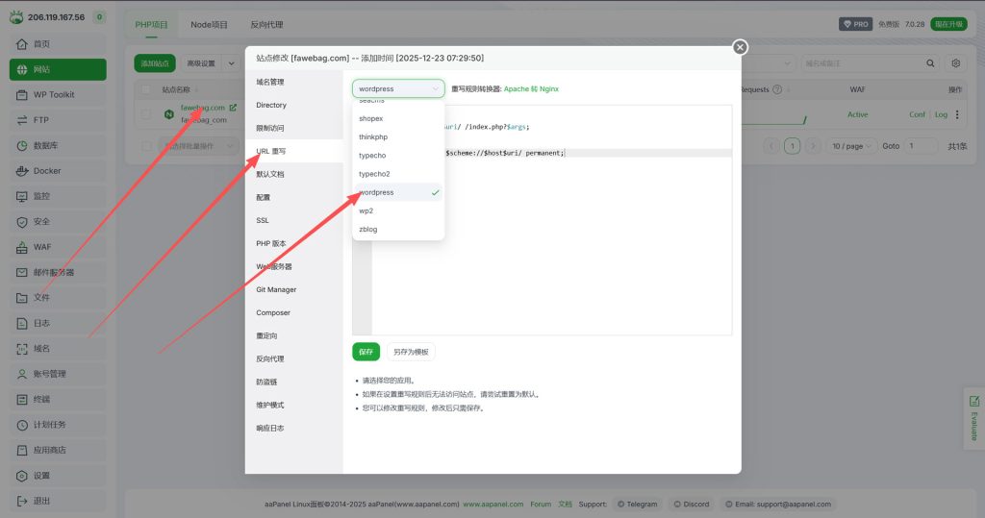
Task: Click the settings gear icon above site table
Action: [x=955, y=63]
